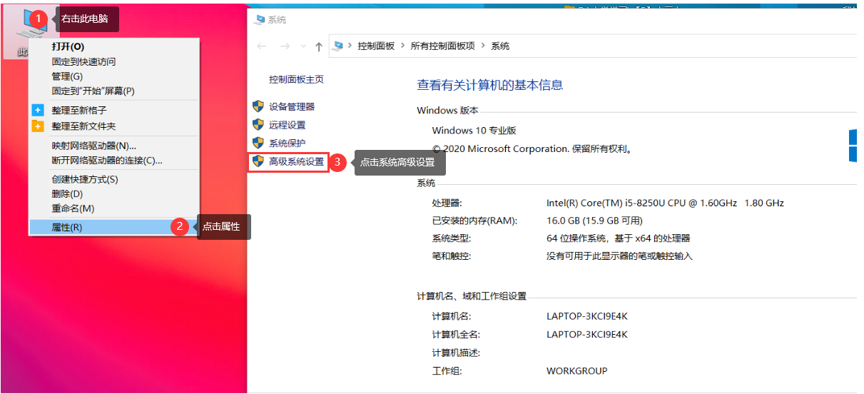Click the heading 查看有关计算机的基本信息

[490, 85]
